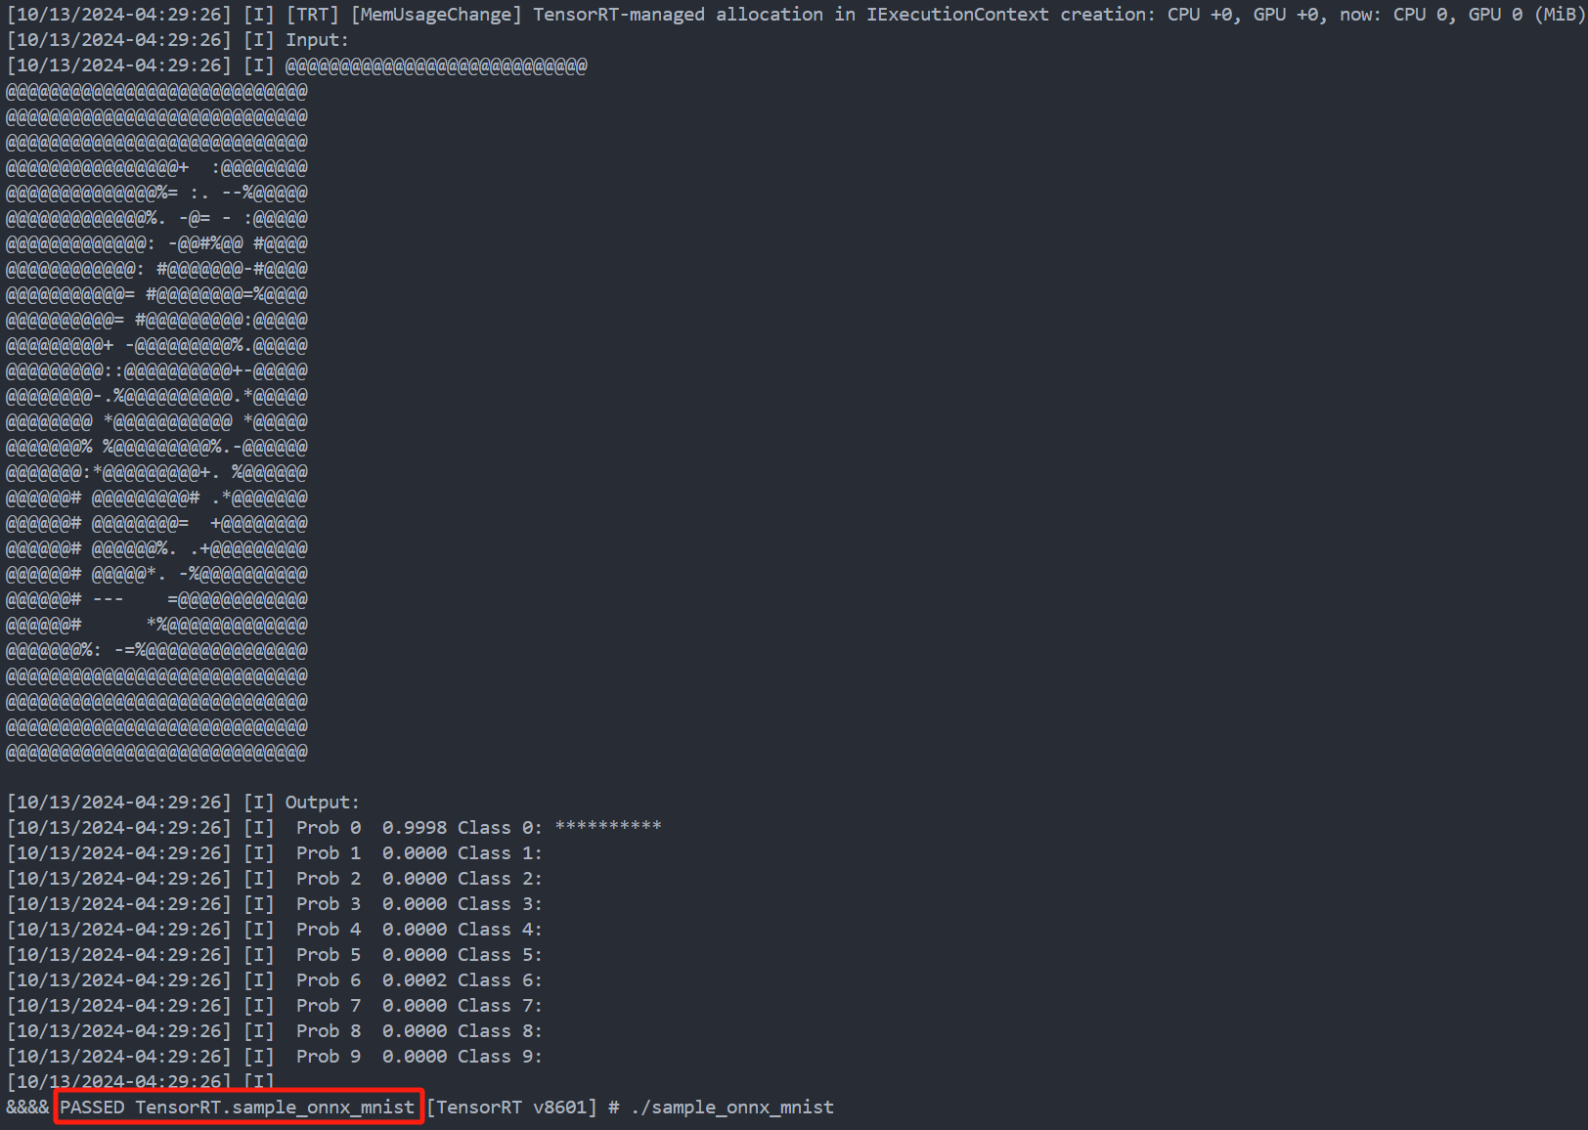The width and height of the screenshot is (1588, 1130).
Task: Click the Output: log line
Action: 183,802
